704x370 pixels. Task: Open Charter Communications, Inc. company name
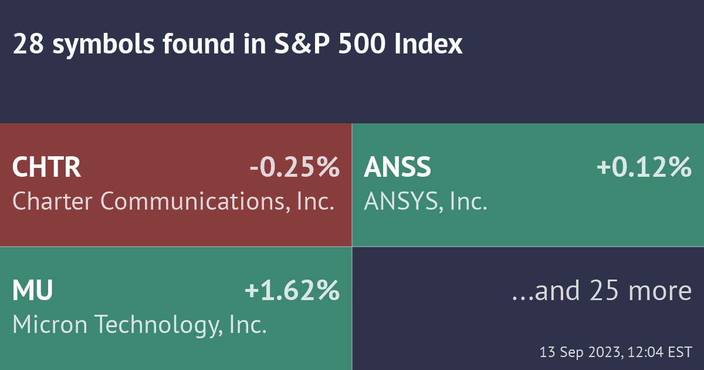173,202
